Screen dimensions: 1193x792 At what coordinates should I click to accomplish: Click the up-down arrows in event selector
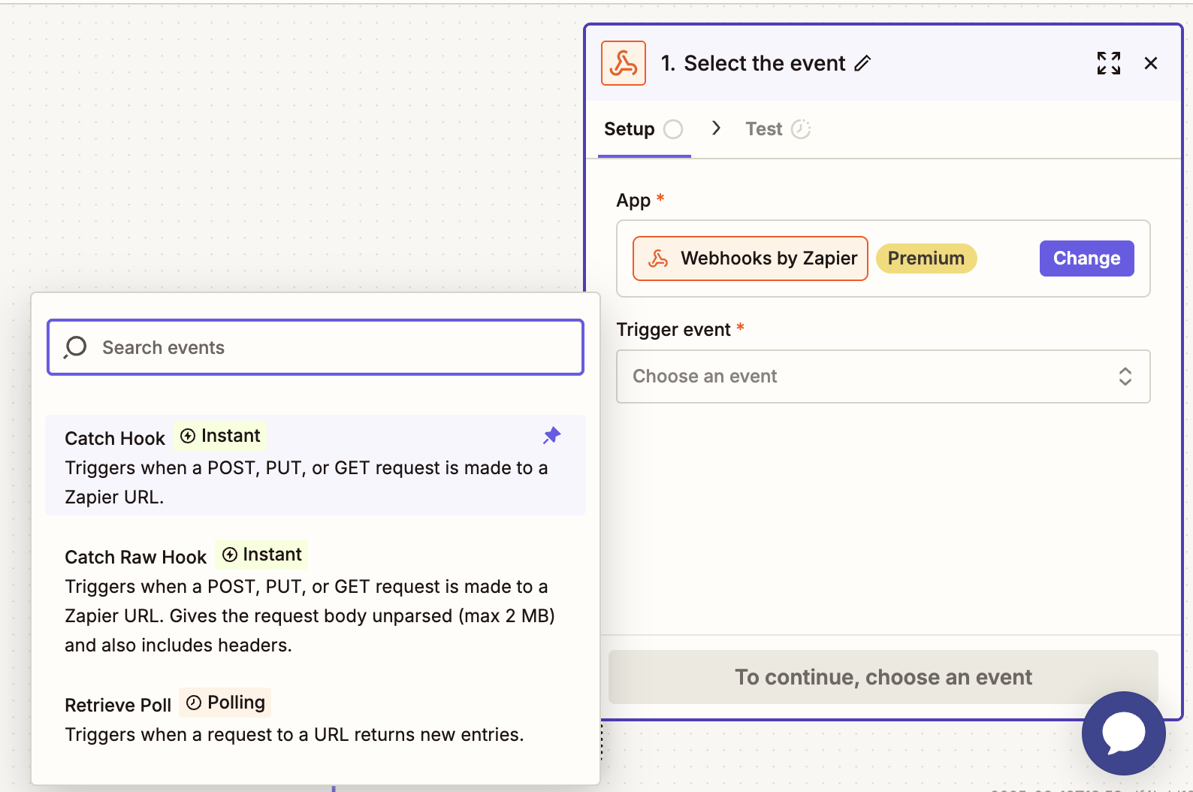click(x=1125, y=376)
